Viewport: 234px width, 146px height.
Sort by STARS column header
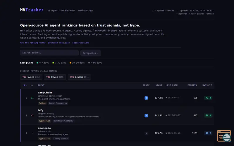pos(159,85)
